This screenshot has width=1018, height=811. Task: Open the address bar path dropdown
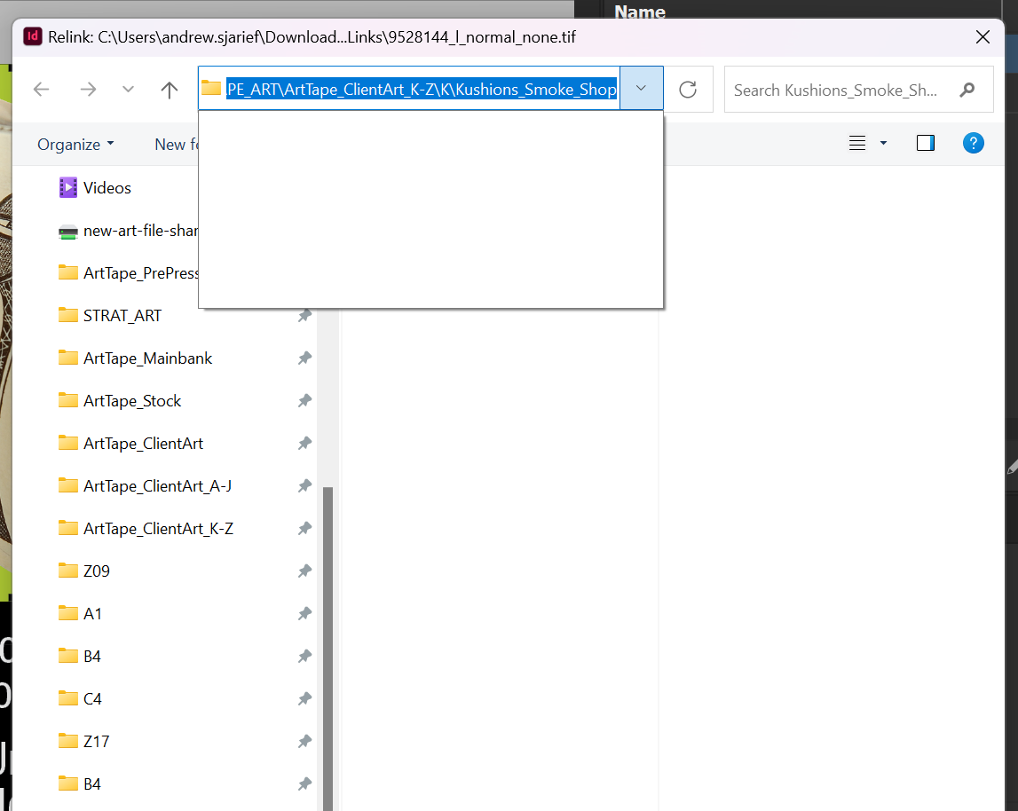[x=641, y=89]
